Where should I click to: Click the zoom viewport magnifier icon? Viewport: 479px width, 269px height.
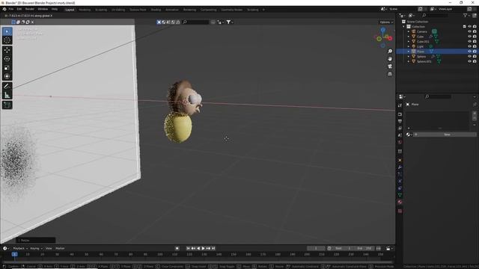pyautogui.click(x=390, y=52)
